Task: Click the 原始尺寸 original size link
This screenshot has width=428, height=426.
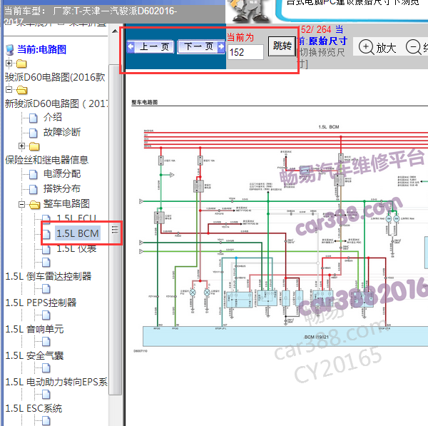Action: (328, 41)
